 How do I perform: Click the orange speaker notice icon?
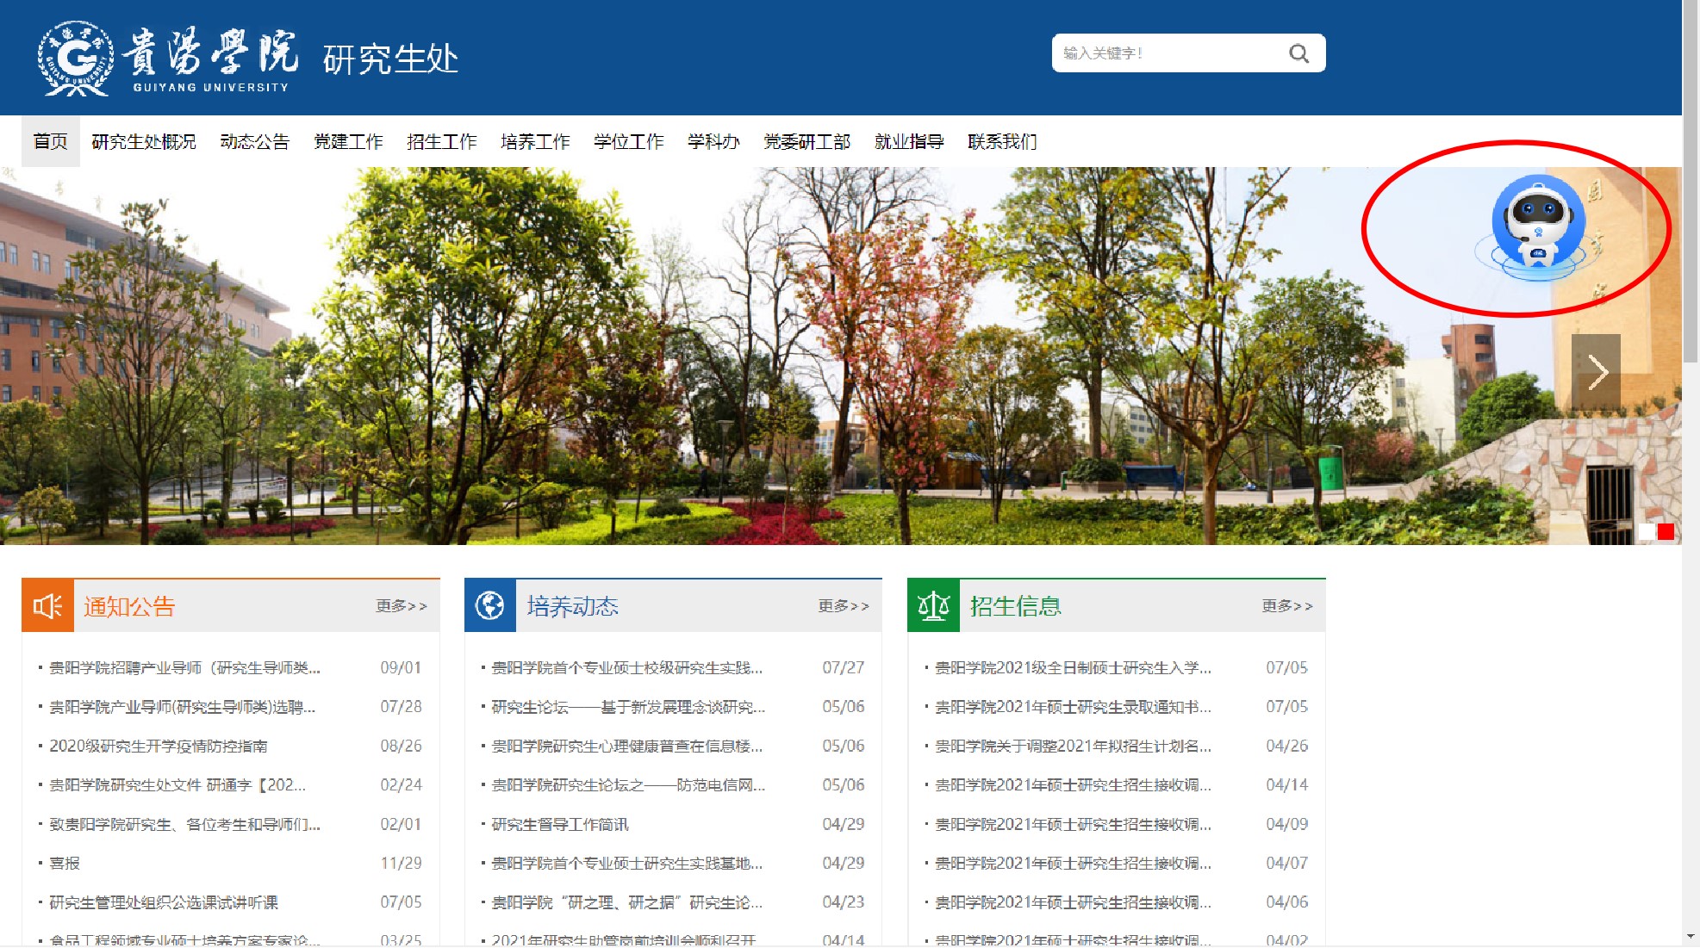click(x=47, y=606)
